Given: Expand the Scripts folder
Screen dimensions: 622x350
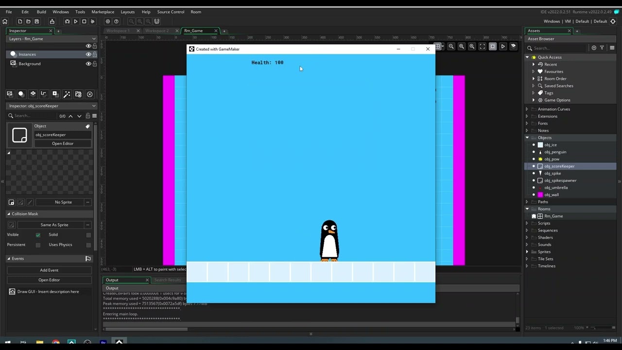Looking at the screenshot, I should tap(527, 223).
